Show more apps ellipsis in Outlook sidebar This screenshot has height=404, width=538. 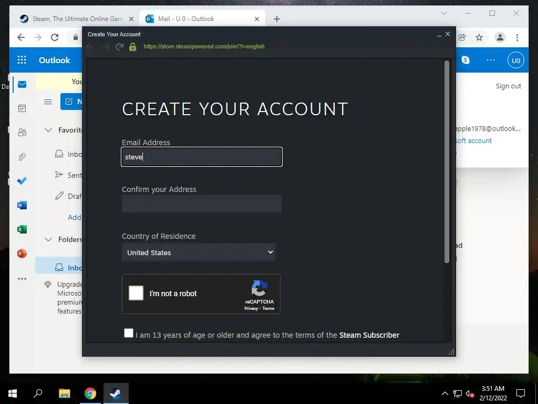click(x=22, y=279)
